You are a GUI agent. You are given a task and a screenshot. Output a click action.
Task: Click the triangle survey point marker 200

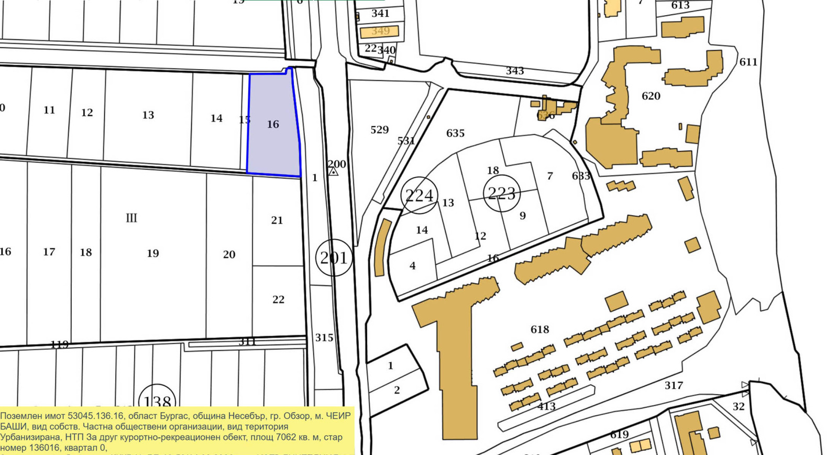[333, 171]
